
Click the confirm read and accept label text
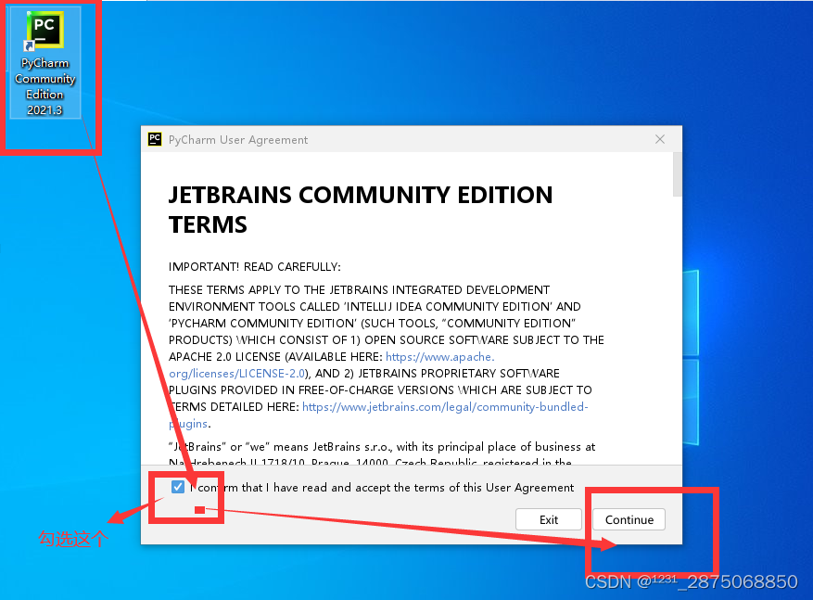pyautogui.click(x=382, y=488)
